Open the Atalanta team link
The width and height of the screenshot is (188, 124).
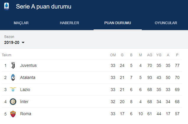click(x=28, y=77)
